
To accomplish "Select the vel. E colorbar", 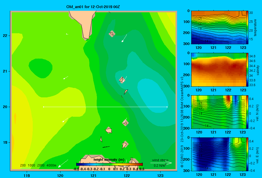I will tap(247, 154).
